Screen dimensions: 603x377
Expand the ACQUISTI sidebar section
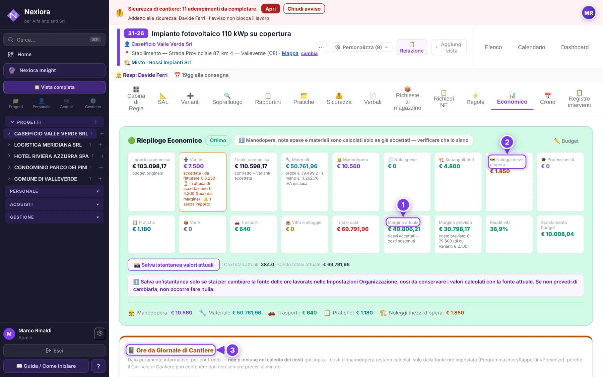click(54, 204)
